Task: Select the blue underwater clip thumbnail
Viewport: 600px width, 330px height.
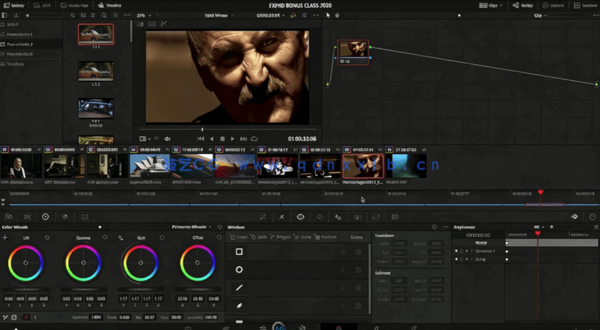Action: click(406, 166)
